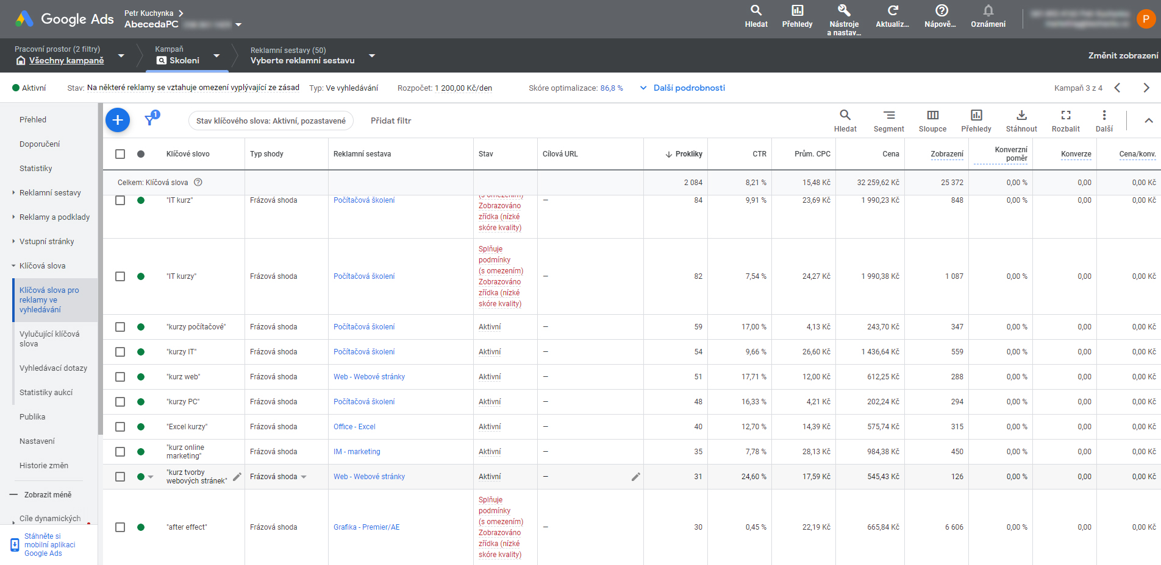The height and width of the screenshot is (565, 1161).
Task: Open Nápověda help icon
Action: (941, 10)
